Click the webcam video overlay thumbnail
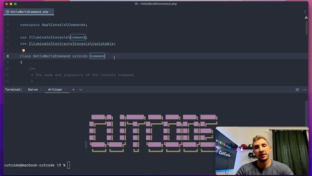The image size is (312, 176). [x=262, y=151]
